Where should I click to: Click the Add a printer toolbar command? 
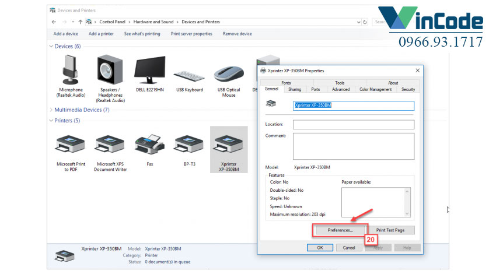click(101, 34)
